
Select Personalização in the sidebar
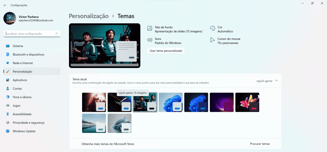[32, 72]
